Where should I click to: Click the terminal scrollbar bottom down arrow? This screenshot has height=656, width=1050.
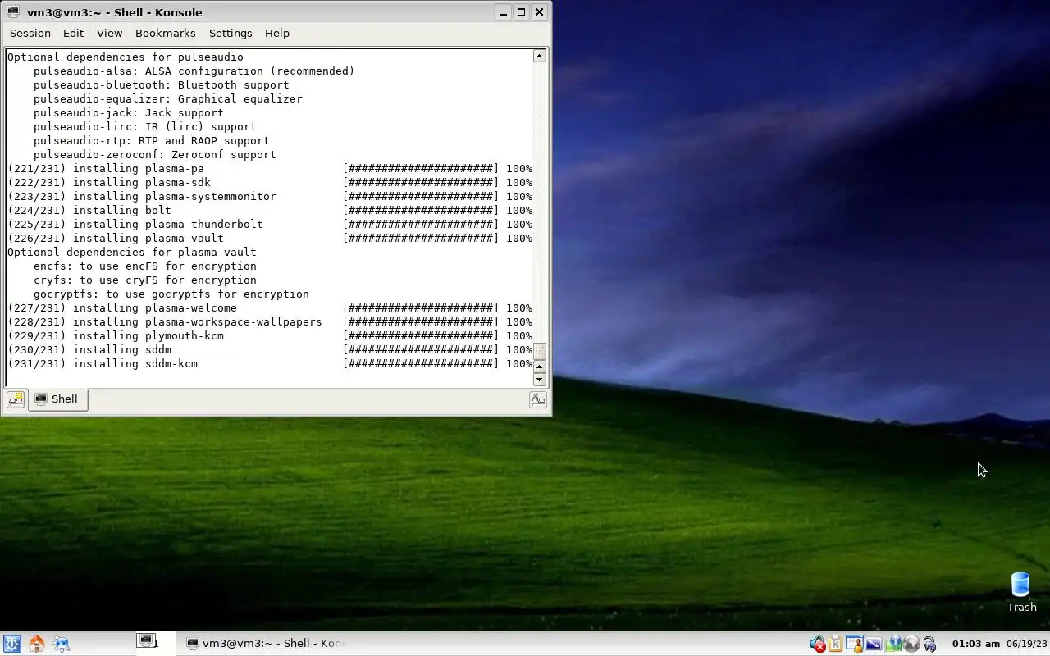coord(539,379)
